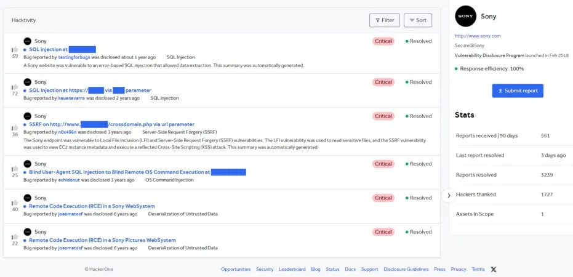Upvote the SSRF crossdomain.php report
The width and height of the screenshot is (573, 277).
pyautogui.click(x=15, y=127)
